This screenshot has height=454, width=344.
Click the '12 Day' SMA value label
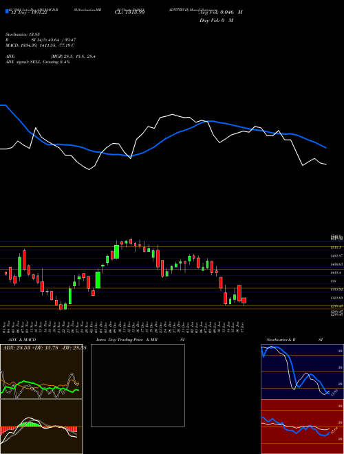pos(29,13)
